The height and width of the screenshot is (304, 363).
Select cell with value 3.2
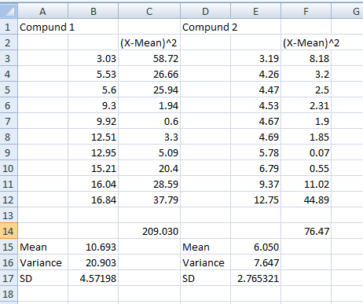tap(306, 74)
